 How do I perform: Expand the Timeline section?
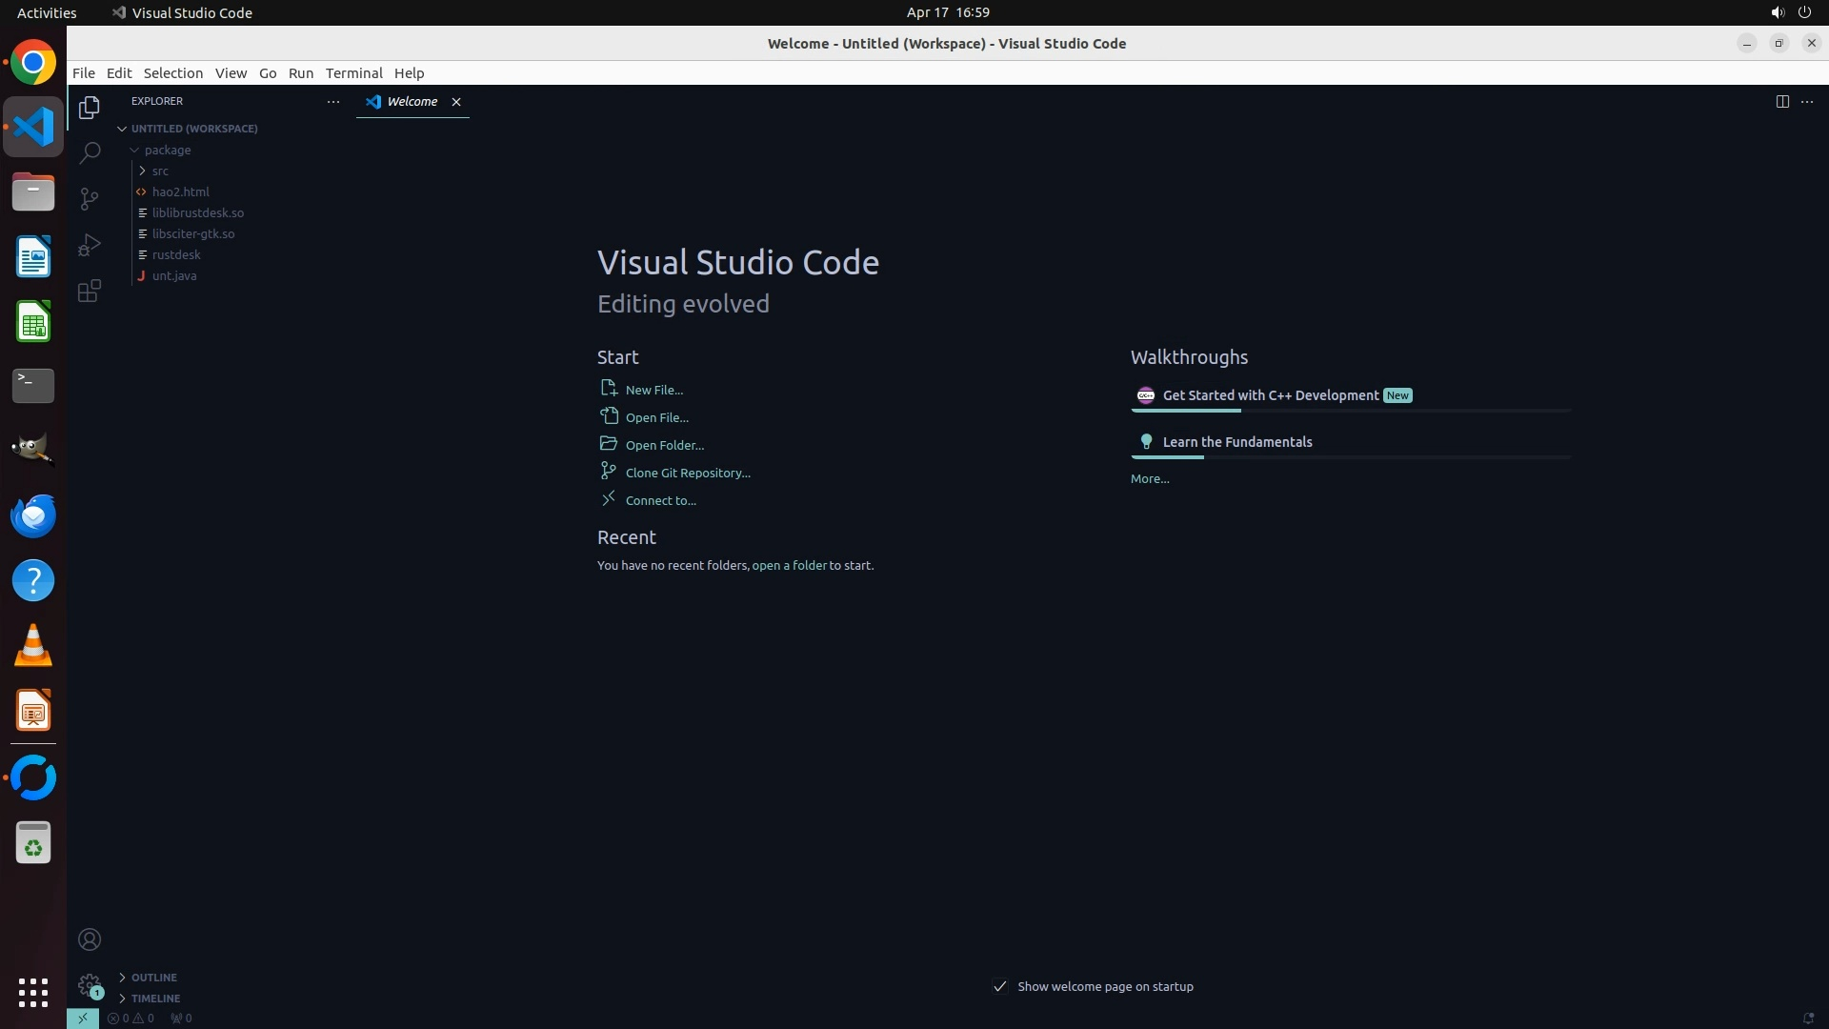[x=155, y=998]
